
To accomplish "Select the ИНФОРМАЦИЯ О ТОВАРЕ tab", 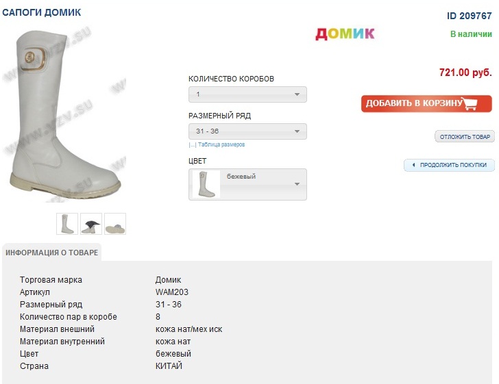I will pos(52,253).
